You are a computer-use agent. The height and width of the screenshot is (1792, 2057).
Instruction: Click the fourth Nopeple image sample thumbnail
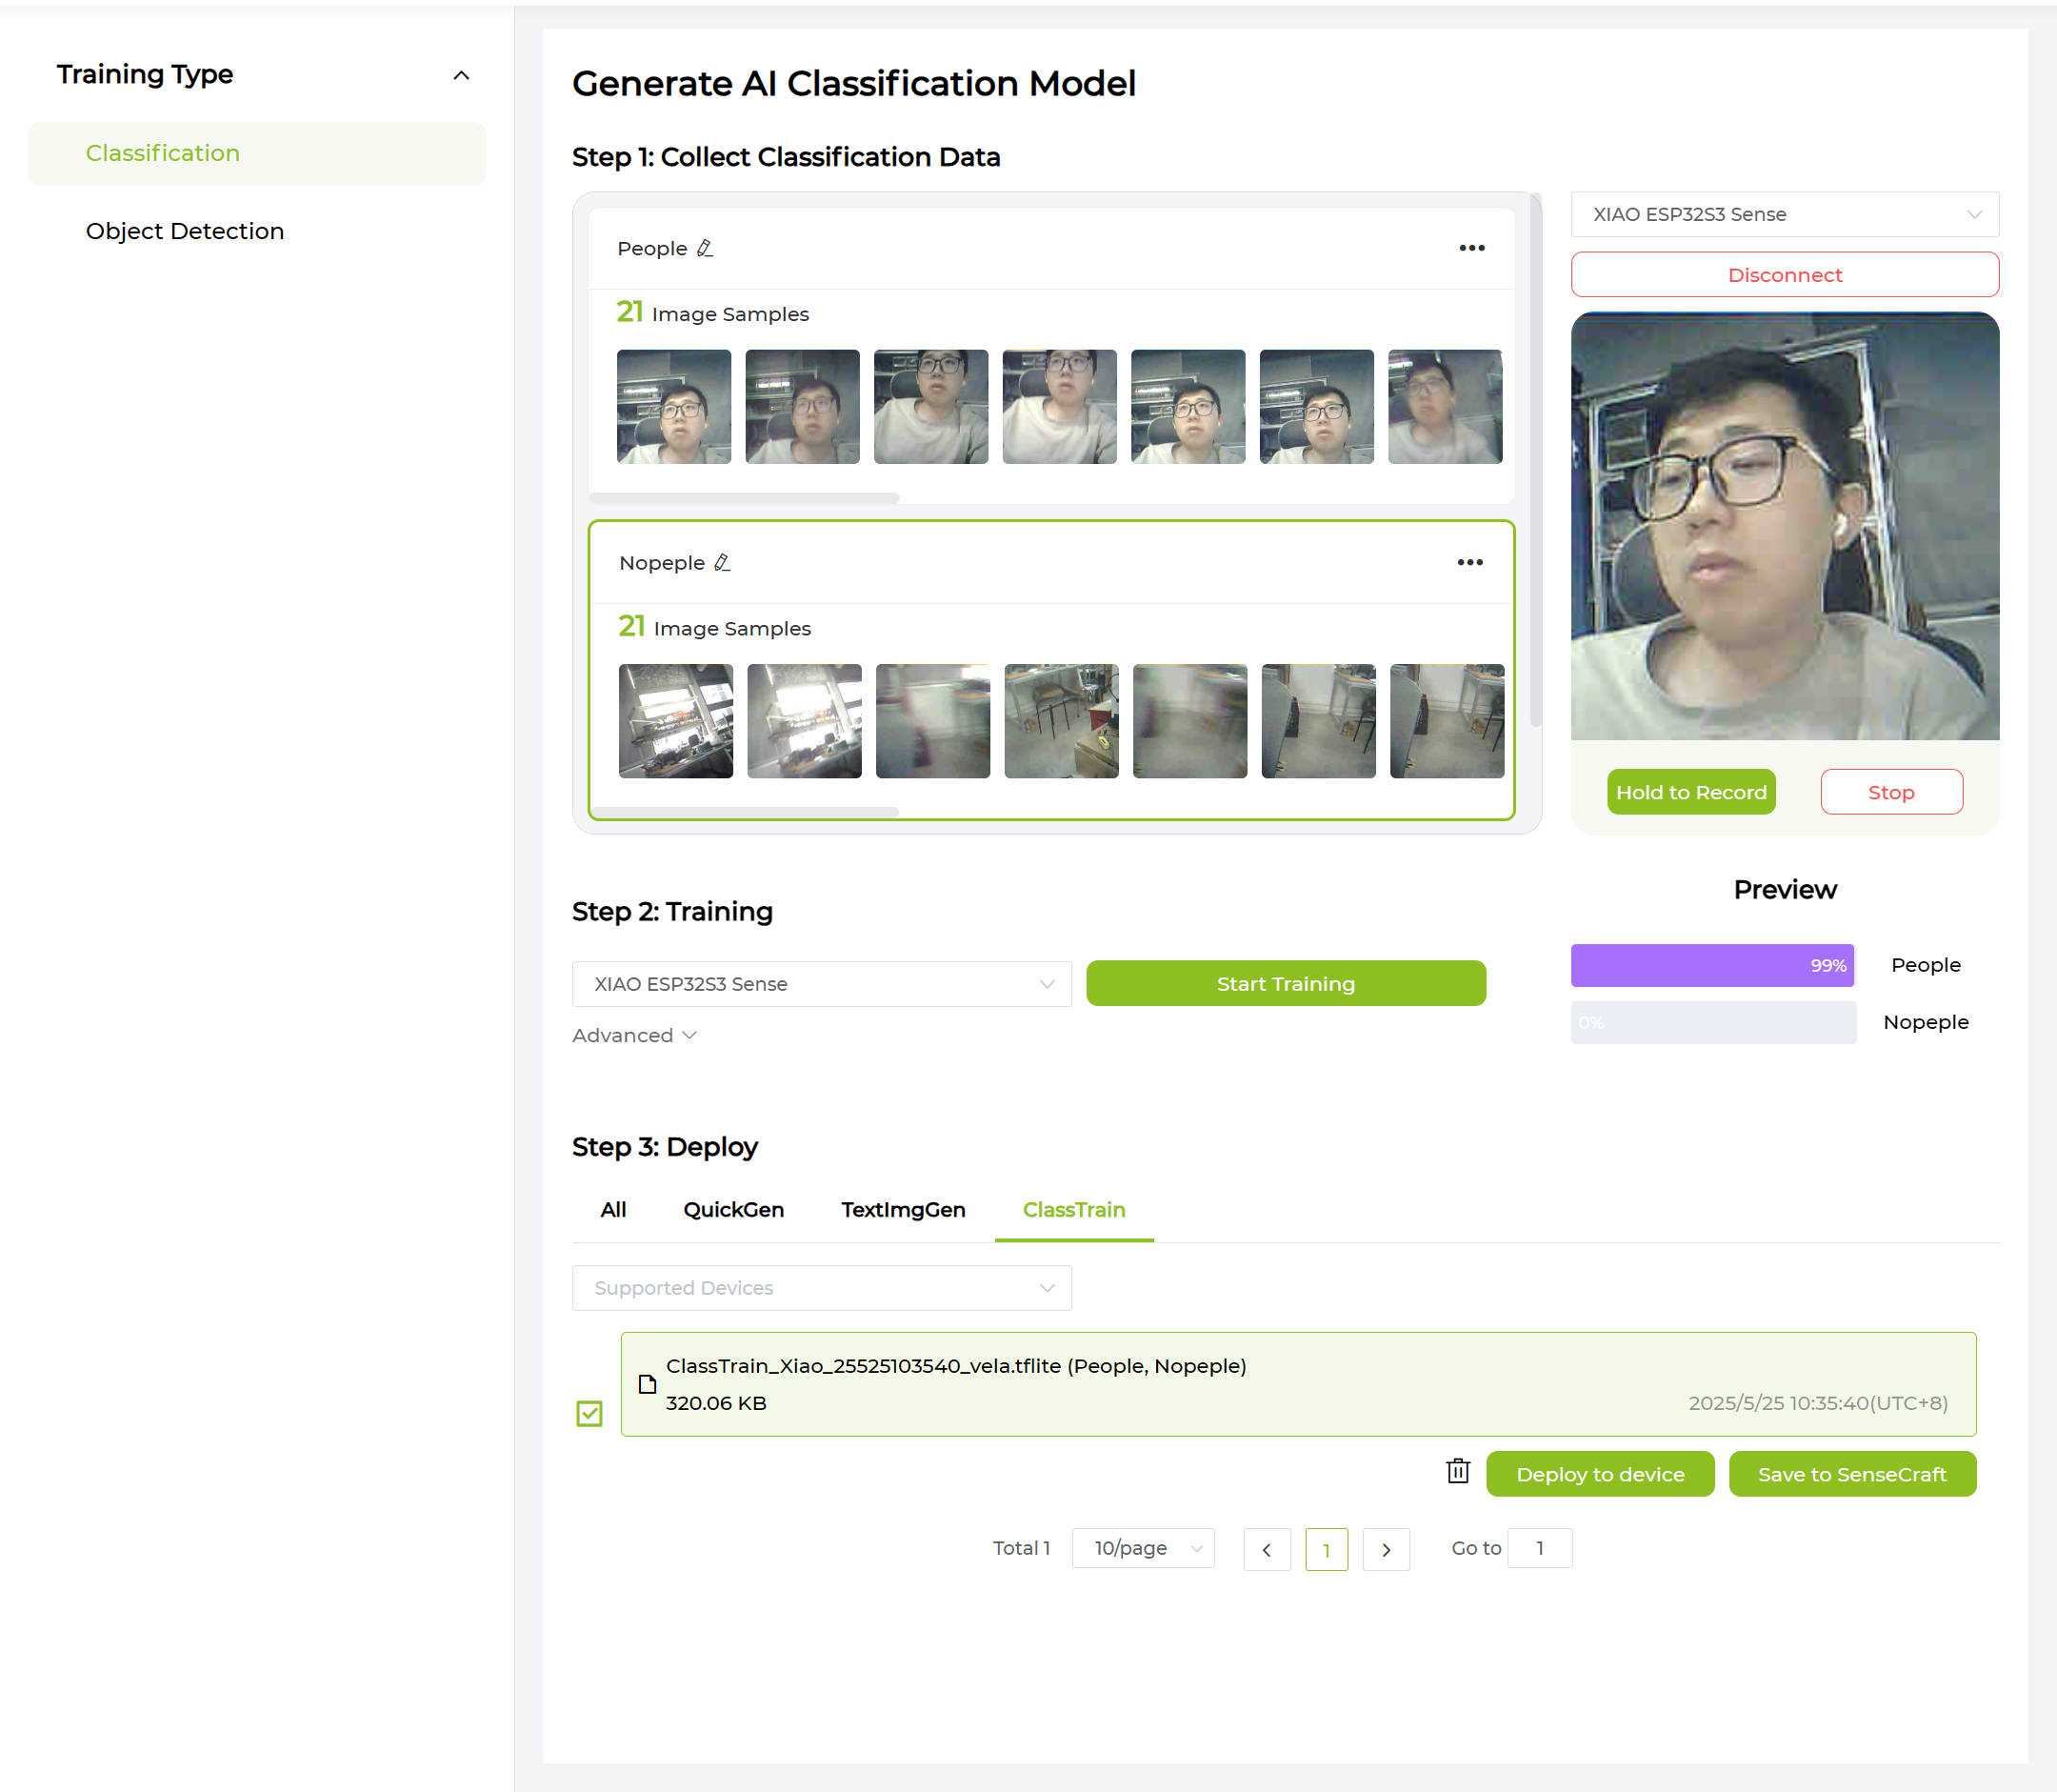pos(1062,721)
